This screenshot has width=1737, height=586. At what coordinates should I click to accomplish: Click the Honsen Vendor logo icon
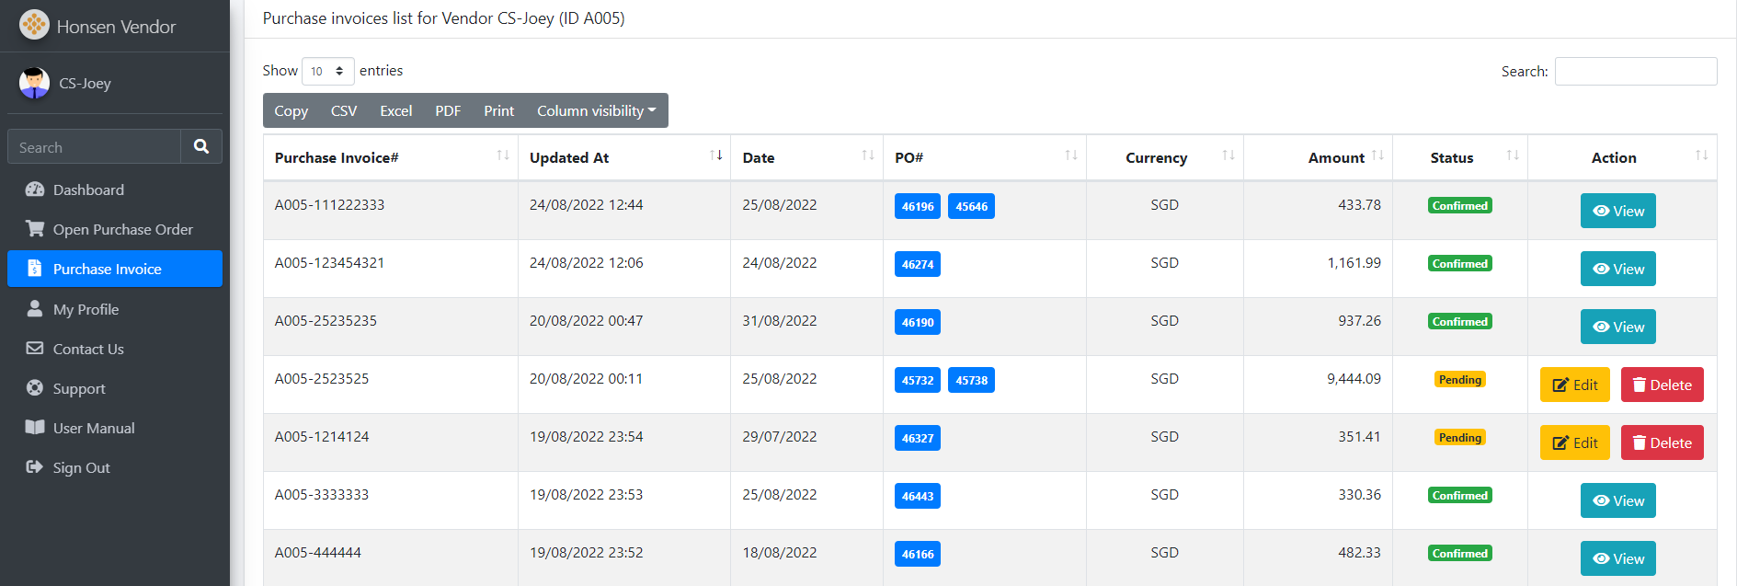34,25
